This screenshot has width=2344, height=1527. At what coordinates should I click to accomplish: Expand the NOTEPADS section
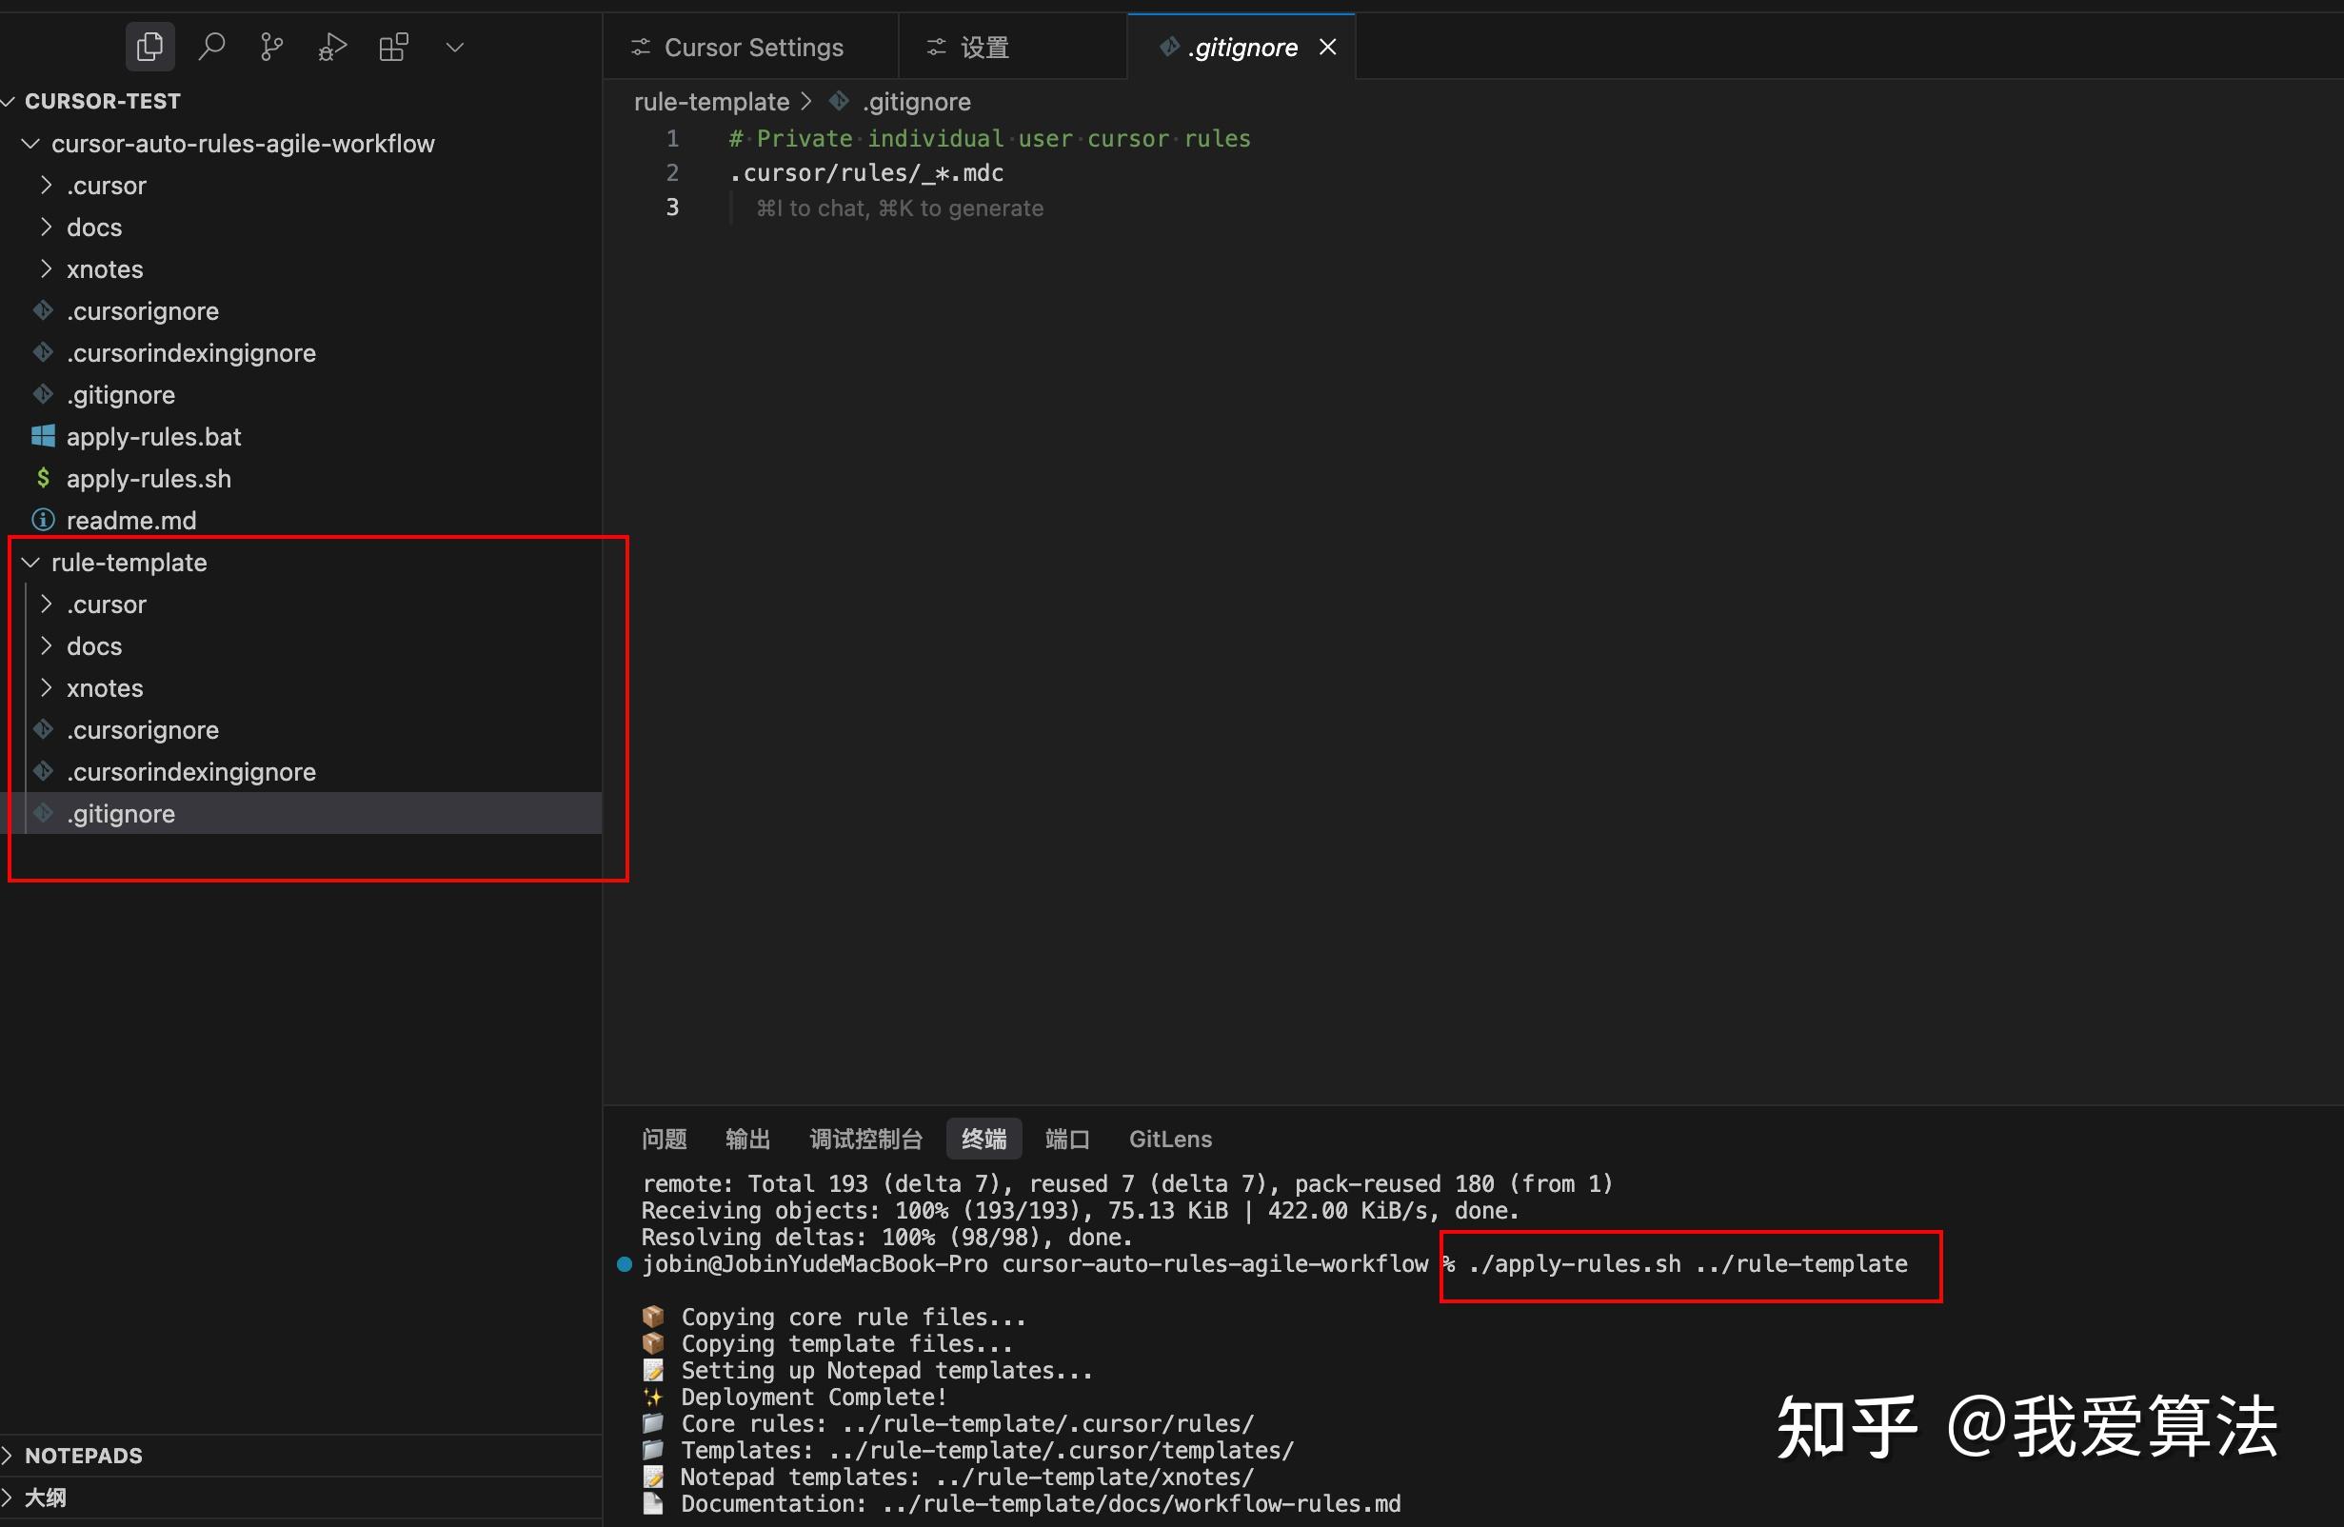(83, 1456)
